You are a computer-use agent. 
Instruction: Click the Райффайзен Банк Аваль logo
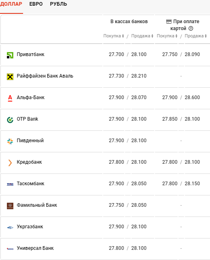pos(10,77)
